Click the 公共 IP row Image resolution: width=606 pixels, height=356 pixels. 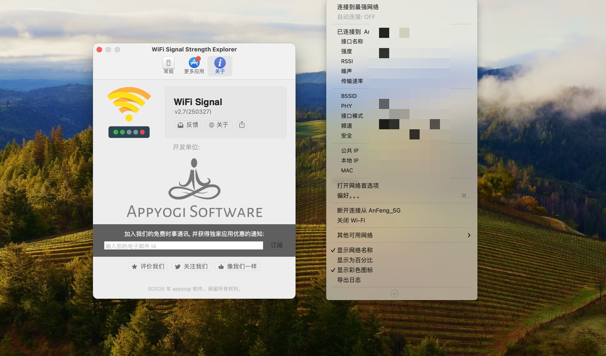(401, 151)
